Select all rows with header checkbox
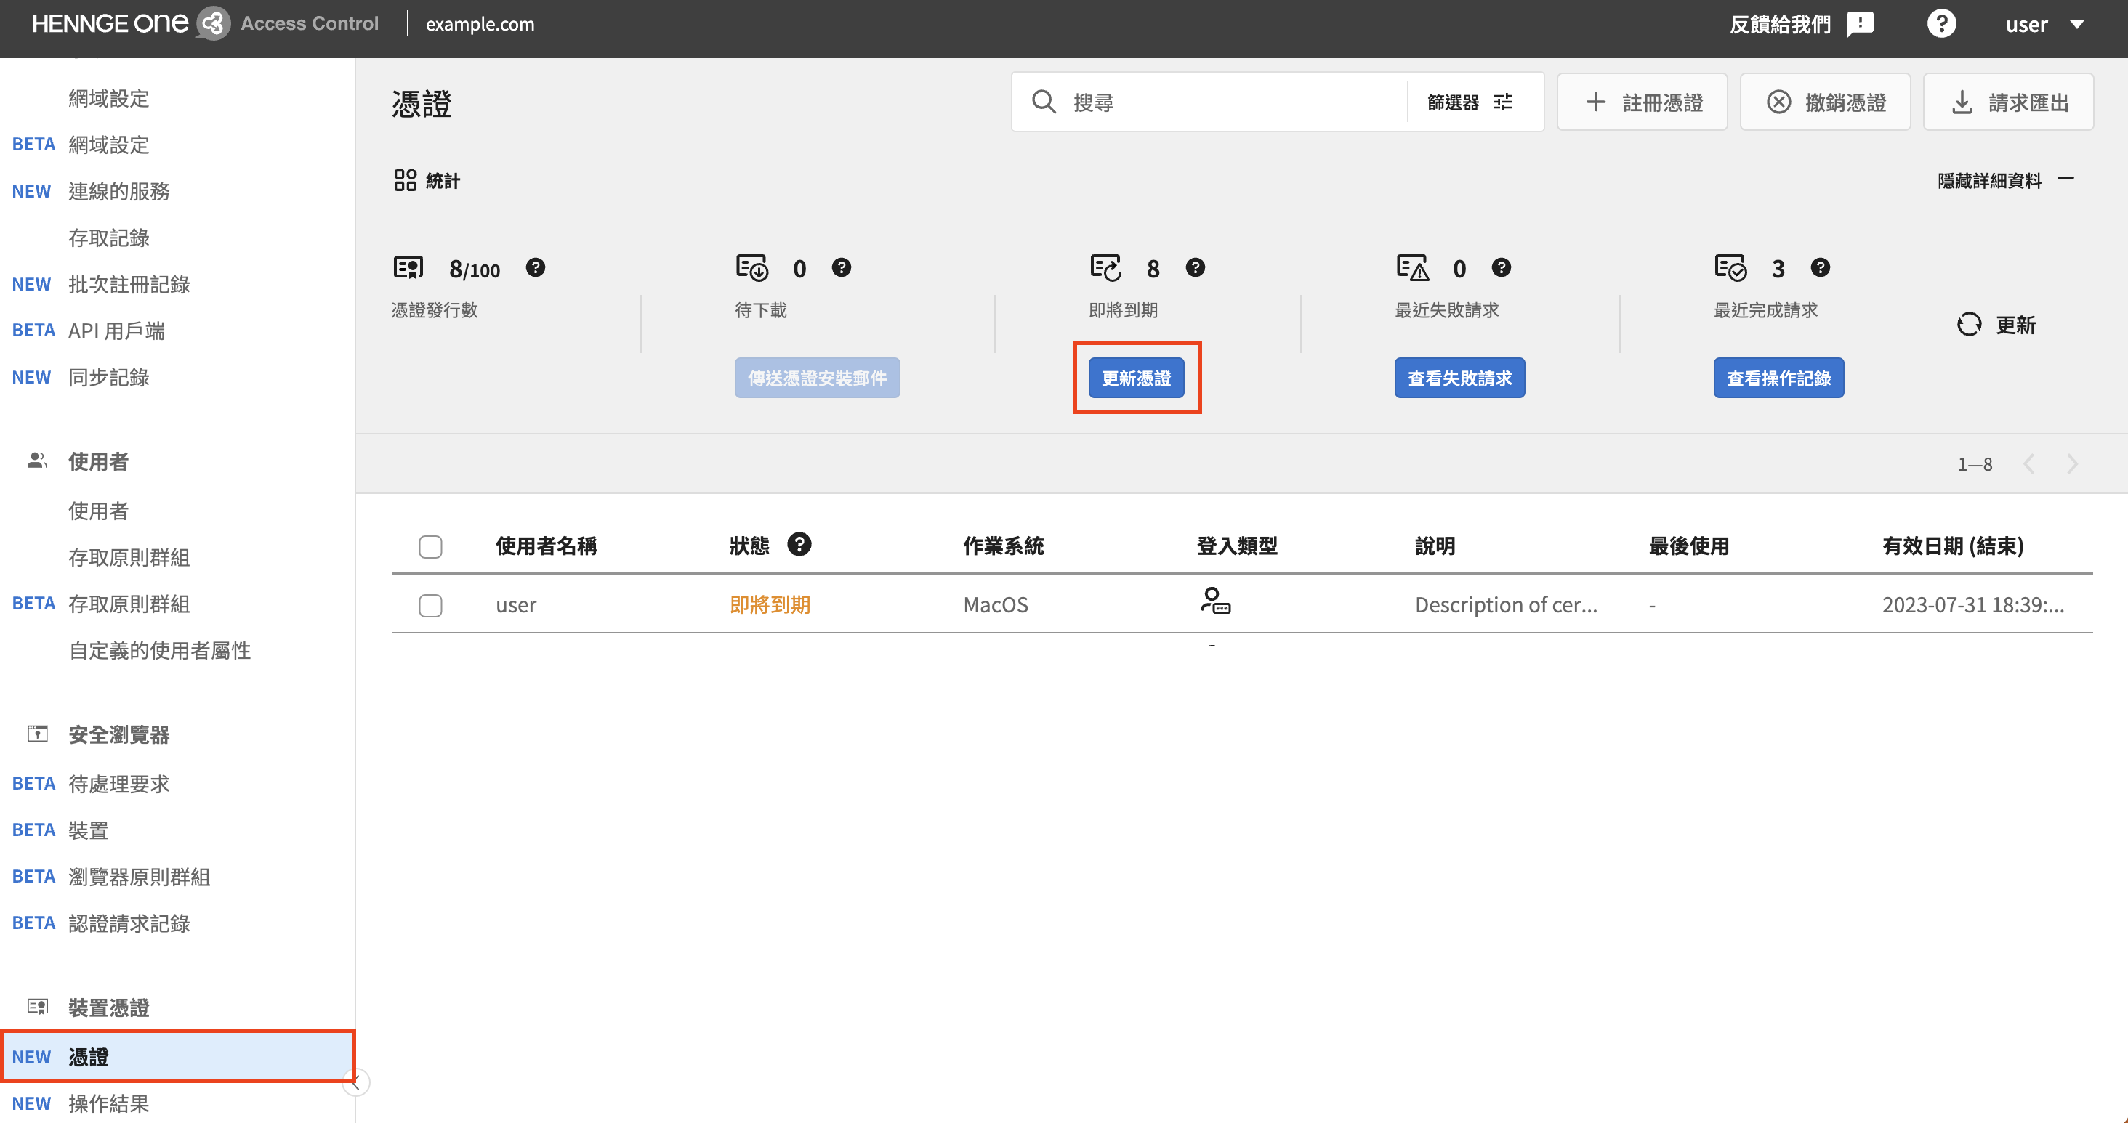The height and width of the screenshot is (1123, 2128). point(430,546)
